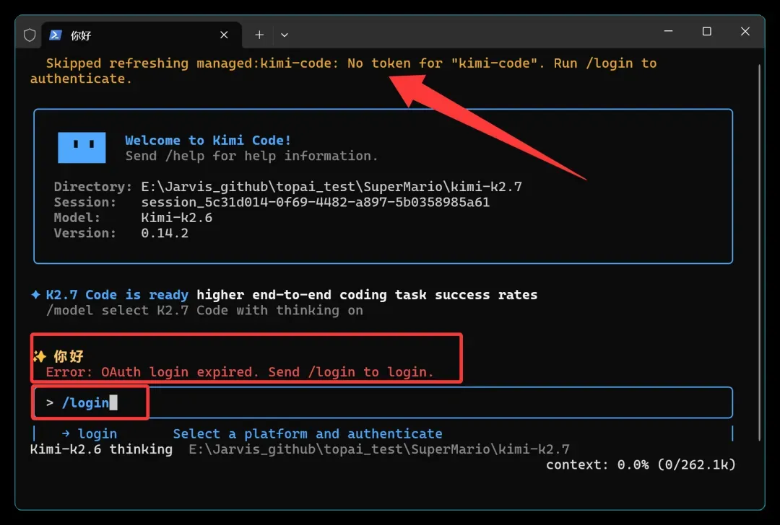Click the OAuth login expired error line
This screenshot has height=525, width=780.
tap(240, 372)
